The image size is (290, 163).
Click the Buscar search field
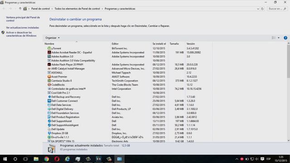277,9
